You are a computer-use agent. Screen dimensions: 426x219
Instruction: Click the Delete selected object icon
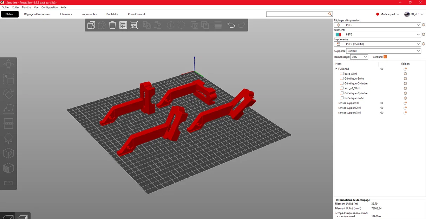click(102, 25)
